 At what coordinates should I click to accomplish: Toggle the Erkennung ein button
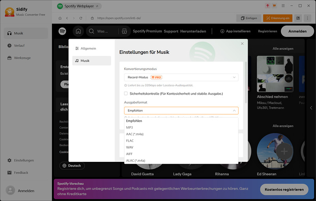pyautogui.click(x=278, y=18)
